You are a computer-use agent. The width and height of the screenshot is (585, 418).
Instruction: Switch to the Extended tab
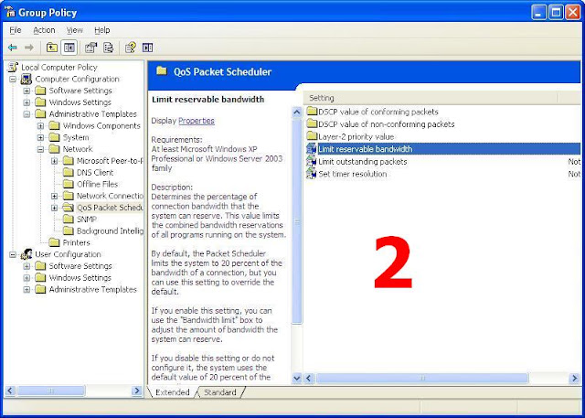[172, 392]
